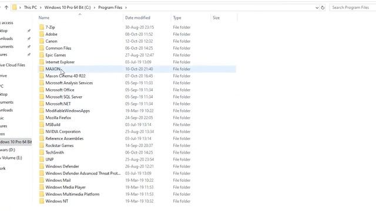
Task: Click 'This PC' in the address breadcrumb
Action: (30, 8)
